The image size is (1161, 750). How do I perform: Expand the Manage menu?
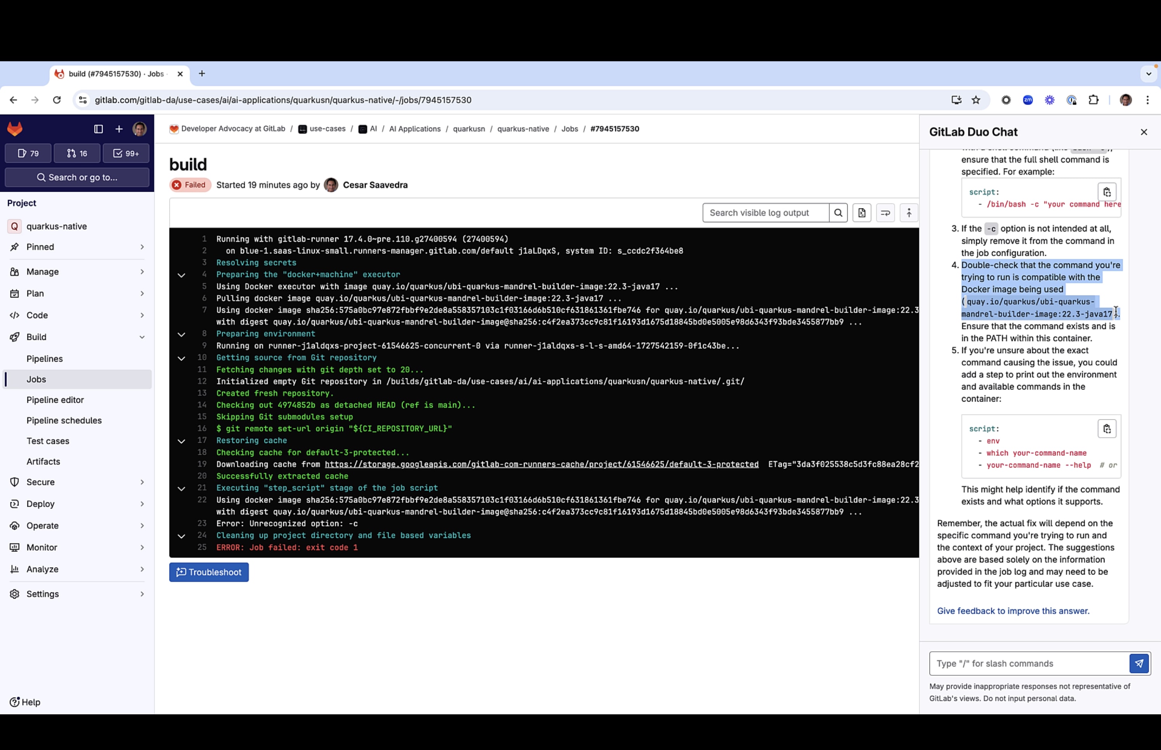coord(77,272)
